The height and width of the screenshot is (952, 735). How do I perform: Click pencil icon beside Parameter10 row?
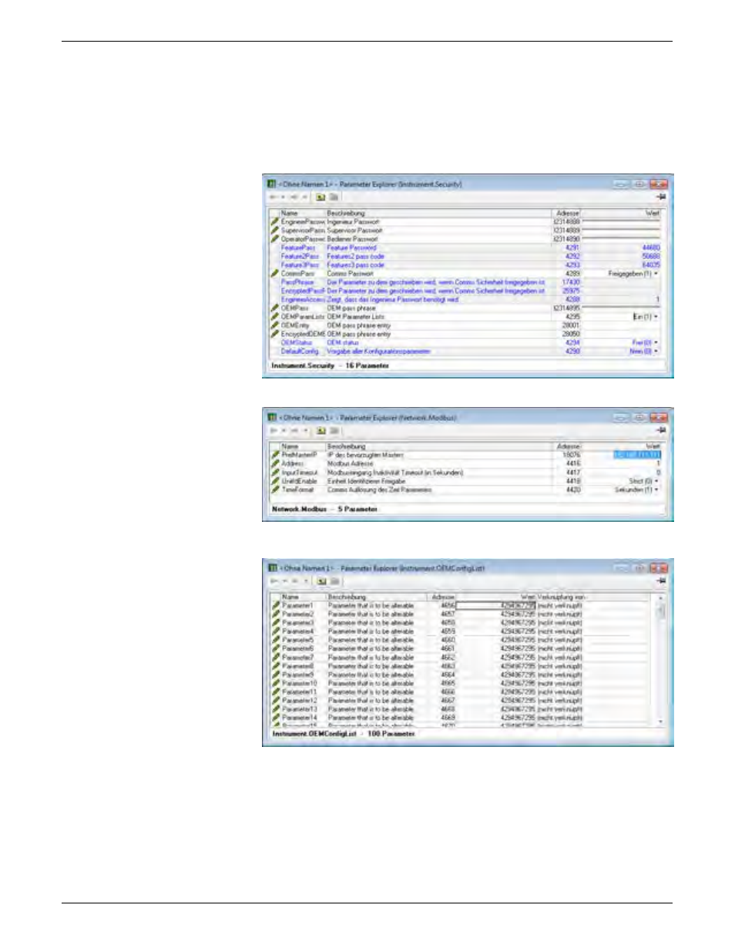[x=276, y=683]
